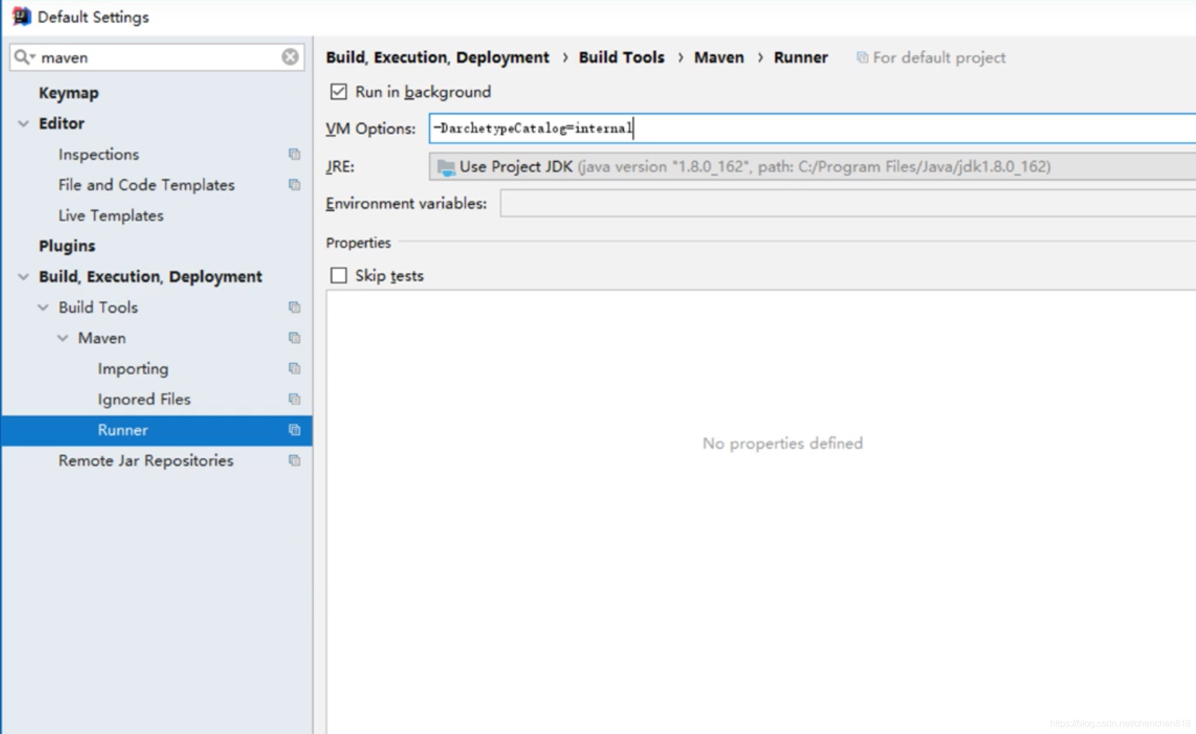
Task: Open the Plugins settings page
Action: pos(67,246)
